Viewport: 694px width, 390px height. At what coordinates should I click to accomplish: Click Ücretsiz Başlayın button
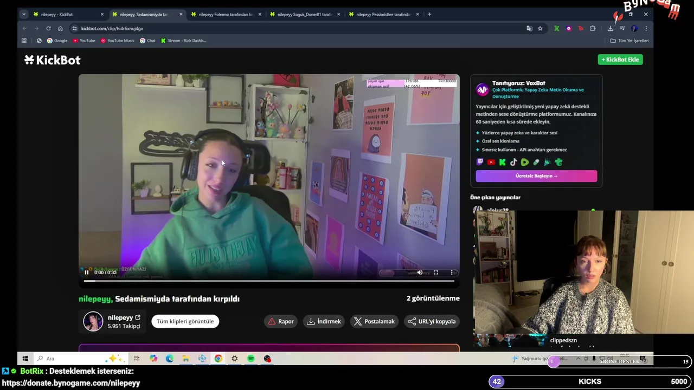coord(536,176)
